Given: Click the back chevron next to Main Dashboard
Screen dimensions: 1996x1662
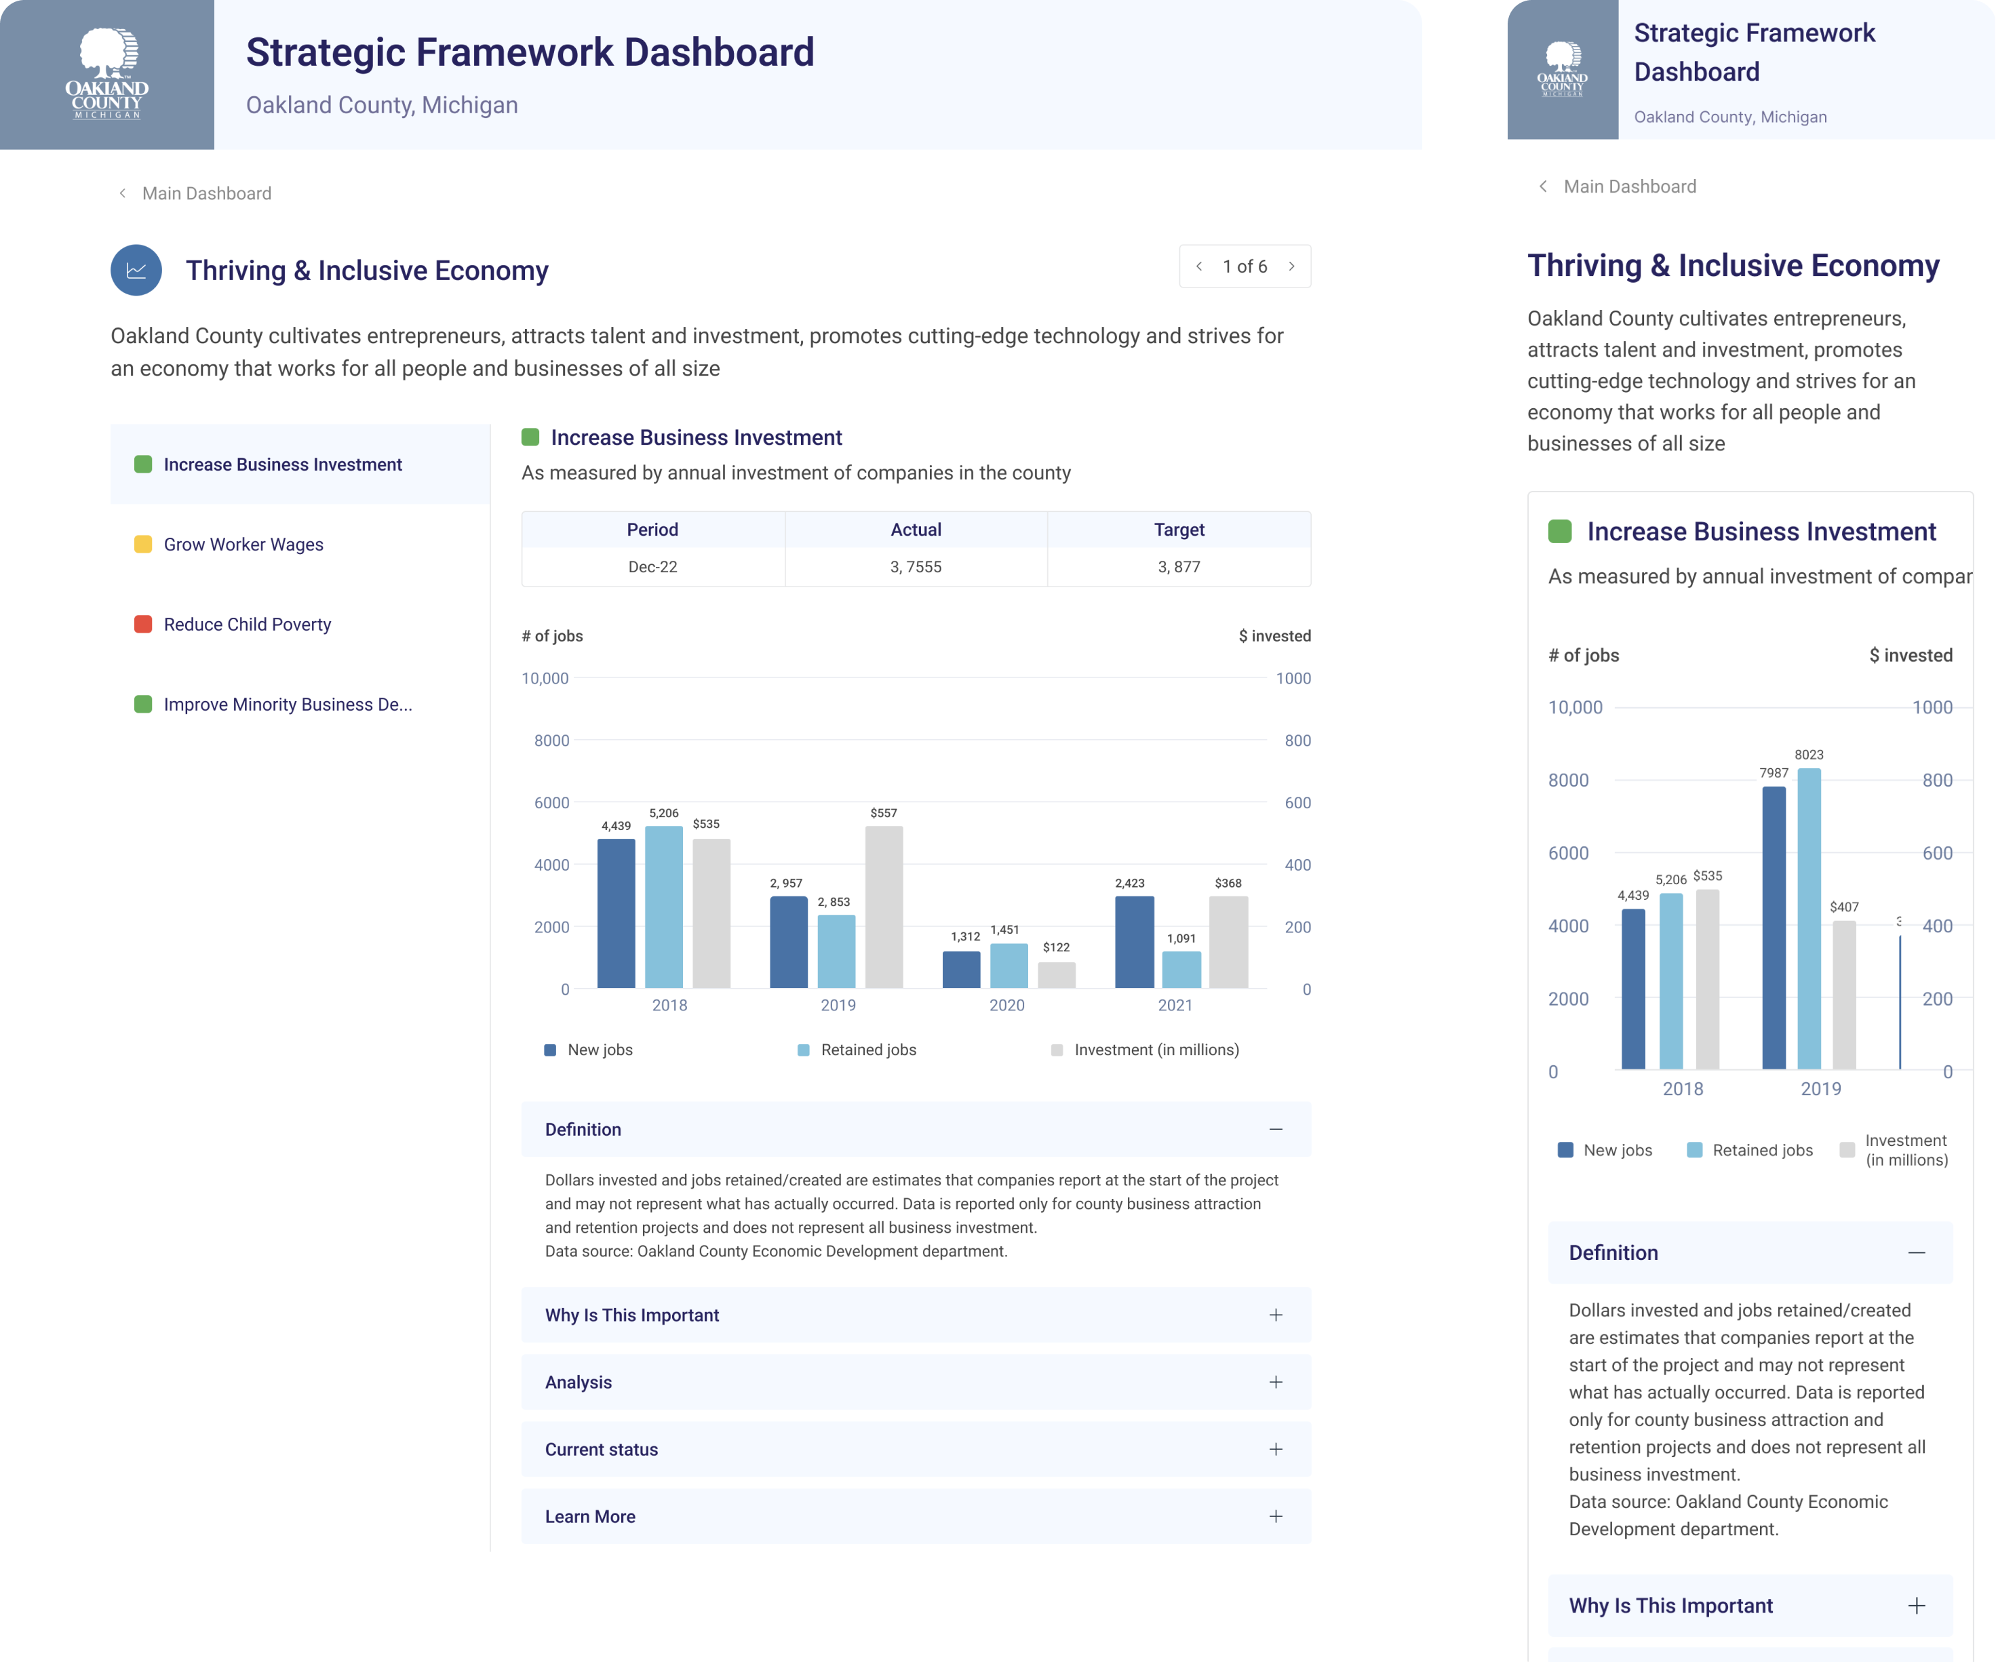Looking at the screenshot, I should pyautogui.click(x=121, y=193).
